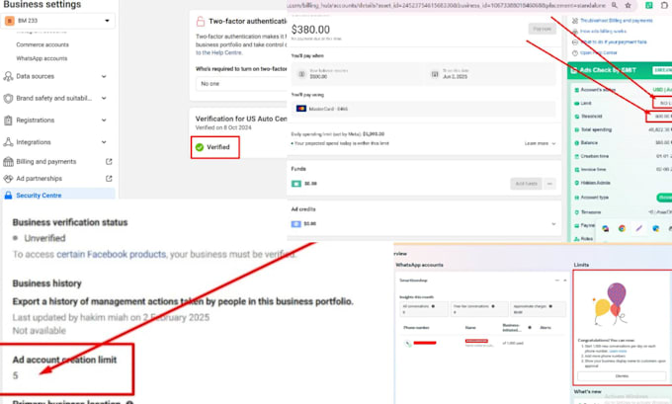The image size is (672, 404).
Task: Click the MasterCard payment method icon
Action: point(301,109)
